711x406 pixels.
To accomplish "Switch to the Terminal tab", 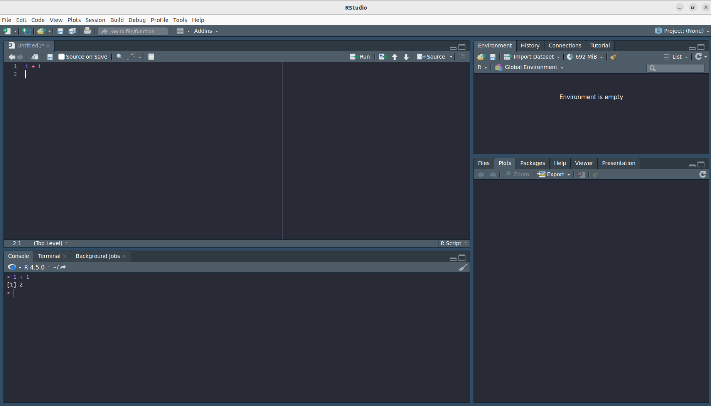I will tap(49, 256).
